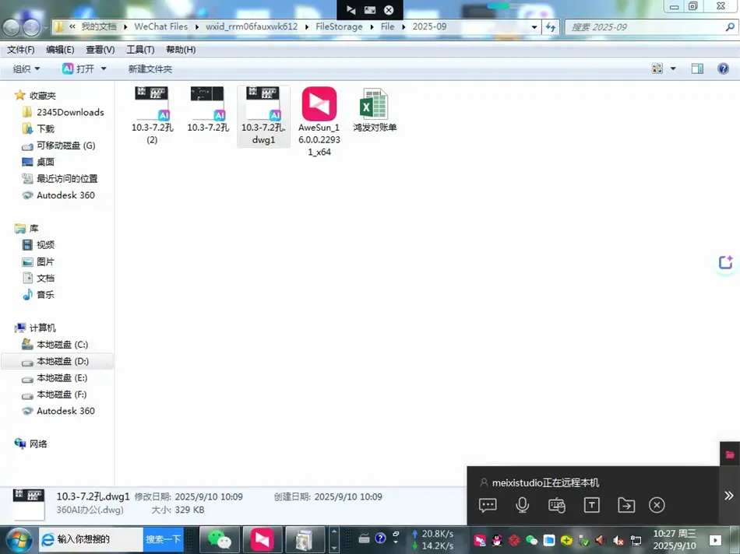Open file transfer folder icon in remote panel
740x554 pixels.
[x=626, y=505]
